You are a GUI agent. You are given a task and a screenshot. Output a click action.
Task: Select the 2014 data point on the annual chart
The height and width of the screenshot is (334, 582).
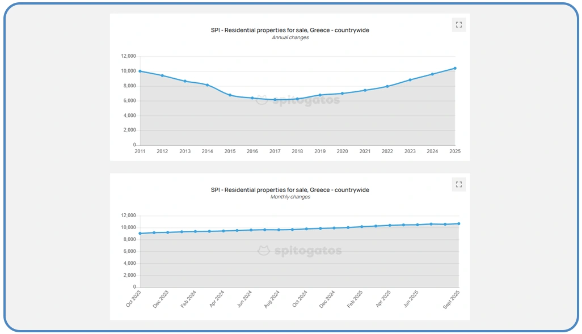[x=208, y=85]
